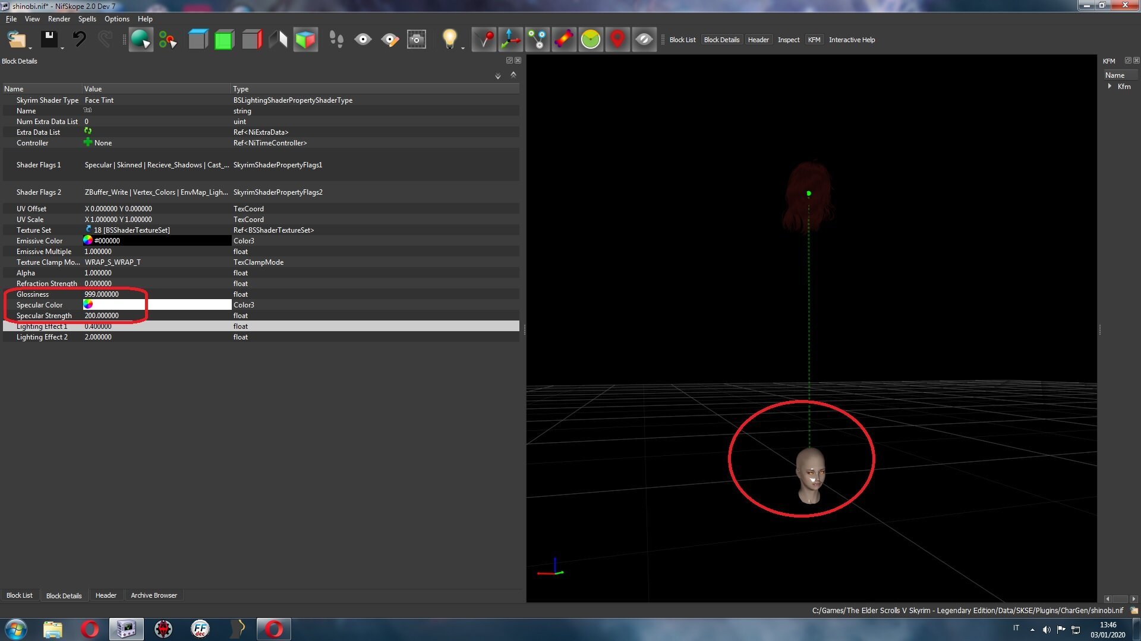This screenshot has width=1141, height=641.
Task: Select the Texture Clamp Mode WRAP_S_WRAP_T value
Action: click(x=113, y=262)
